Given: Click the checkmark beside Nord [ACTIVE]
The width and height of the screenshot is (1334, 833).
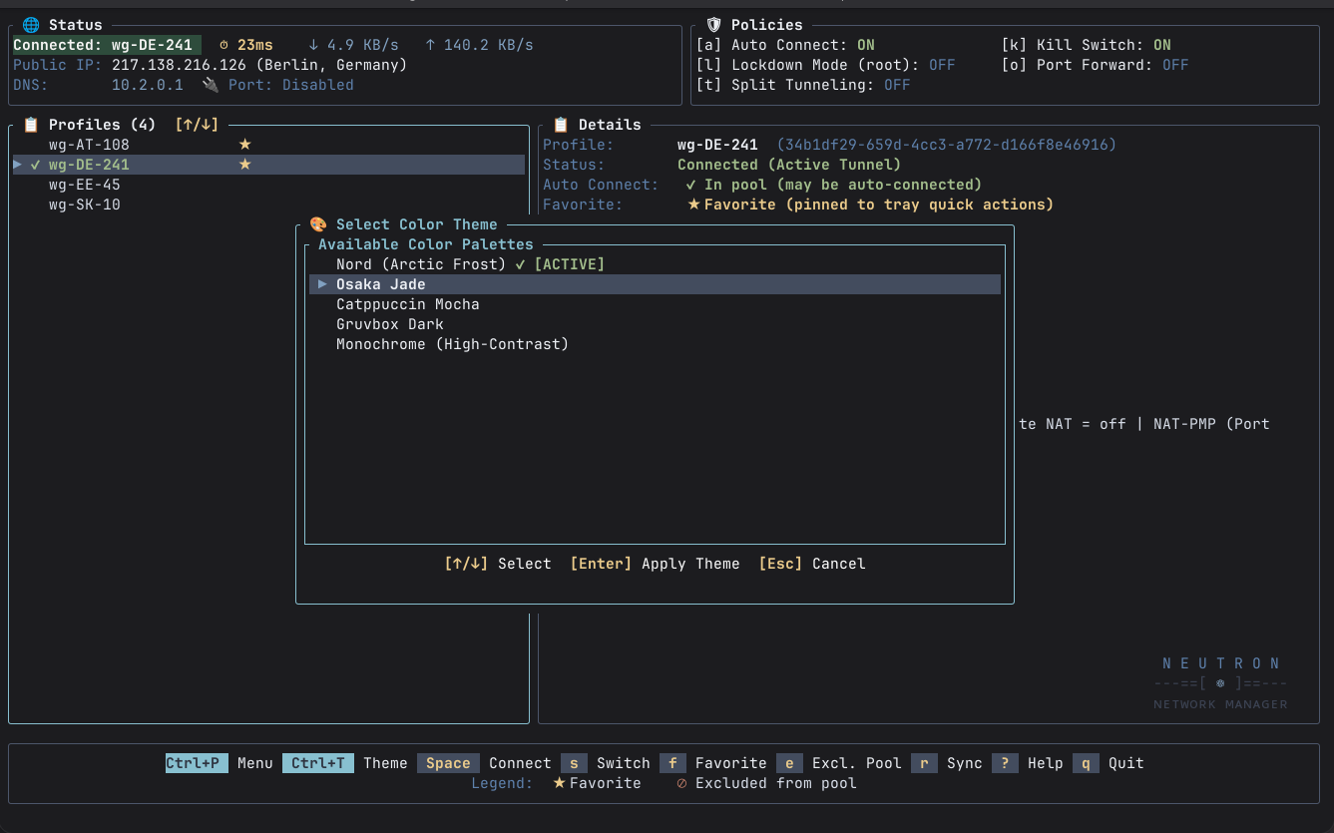Looking at the screenshot, I should pyautogui.click(x=520, y=264).
